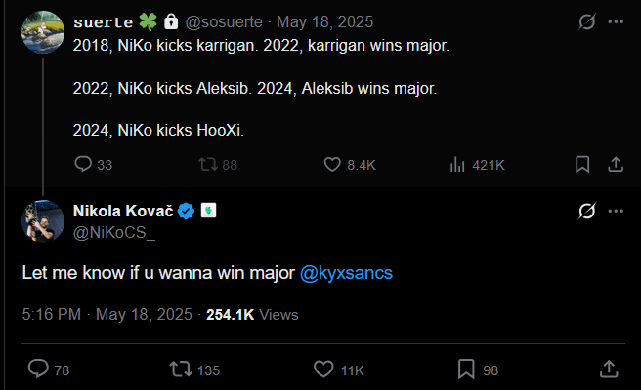
Task: Open more options on suerte's tweet
Action: click(x=616, y=22)
